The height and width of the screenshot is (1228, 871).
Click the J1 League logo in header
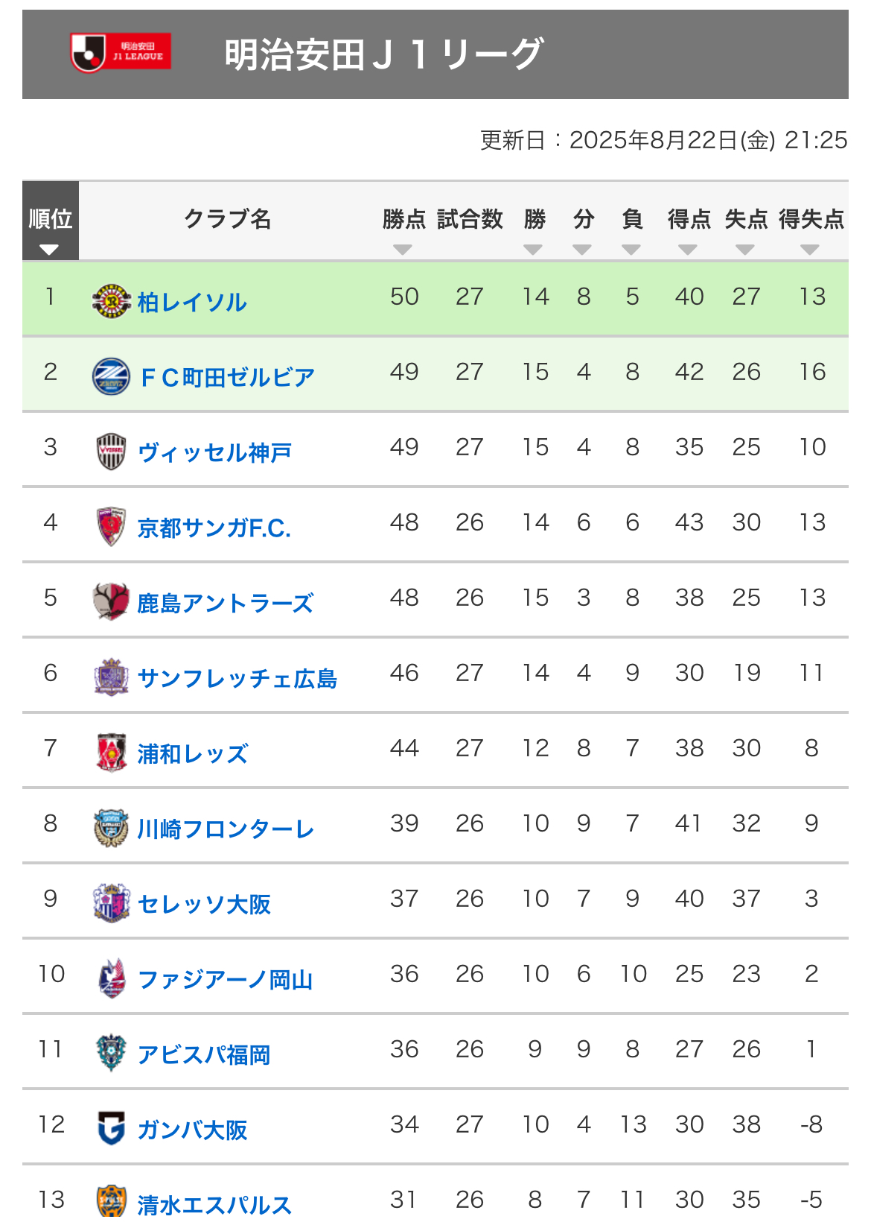click(x=121, y=53)
